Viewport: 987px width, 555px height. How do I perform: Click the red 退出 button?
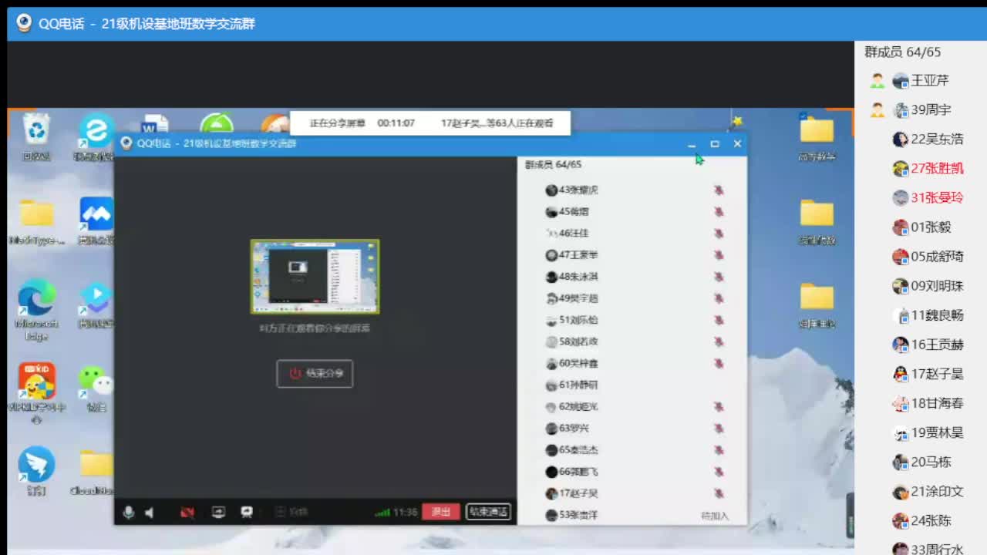pos(441,512)
